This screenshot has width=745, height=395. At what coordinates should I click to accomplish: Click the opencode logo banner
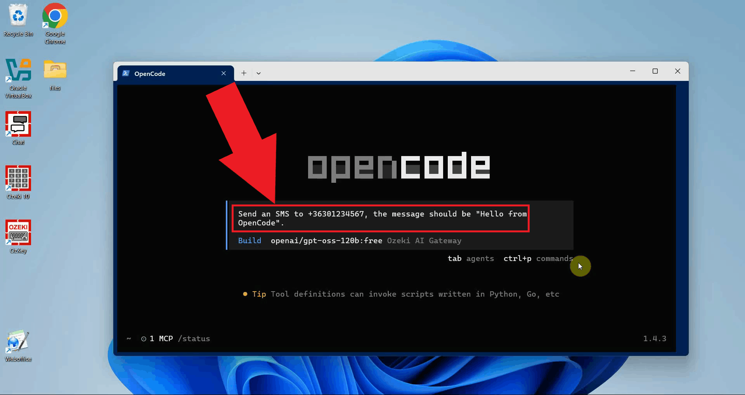(x=399, y=167)
